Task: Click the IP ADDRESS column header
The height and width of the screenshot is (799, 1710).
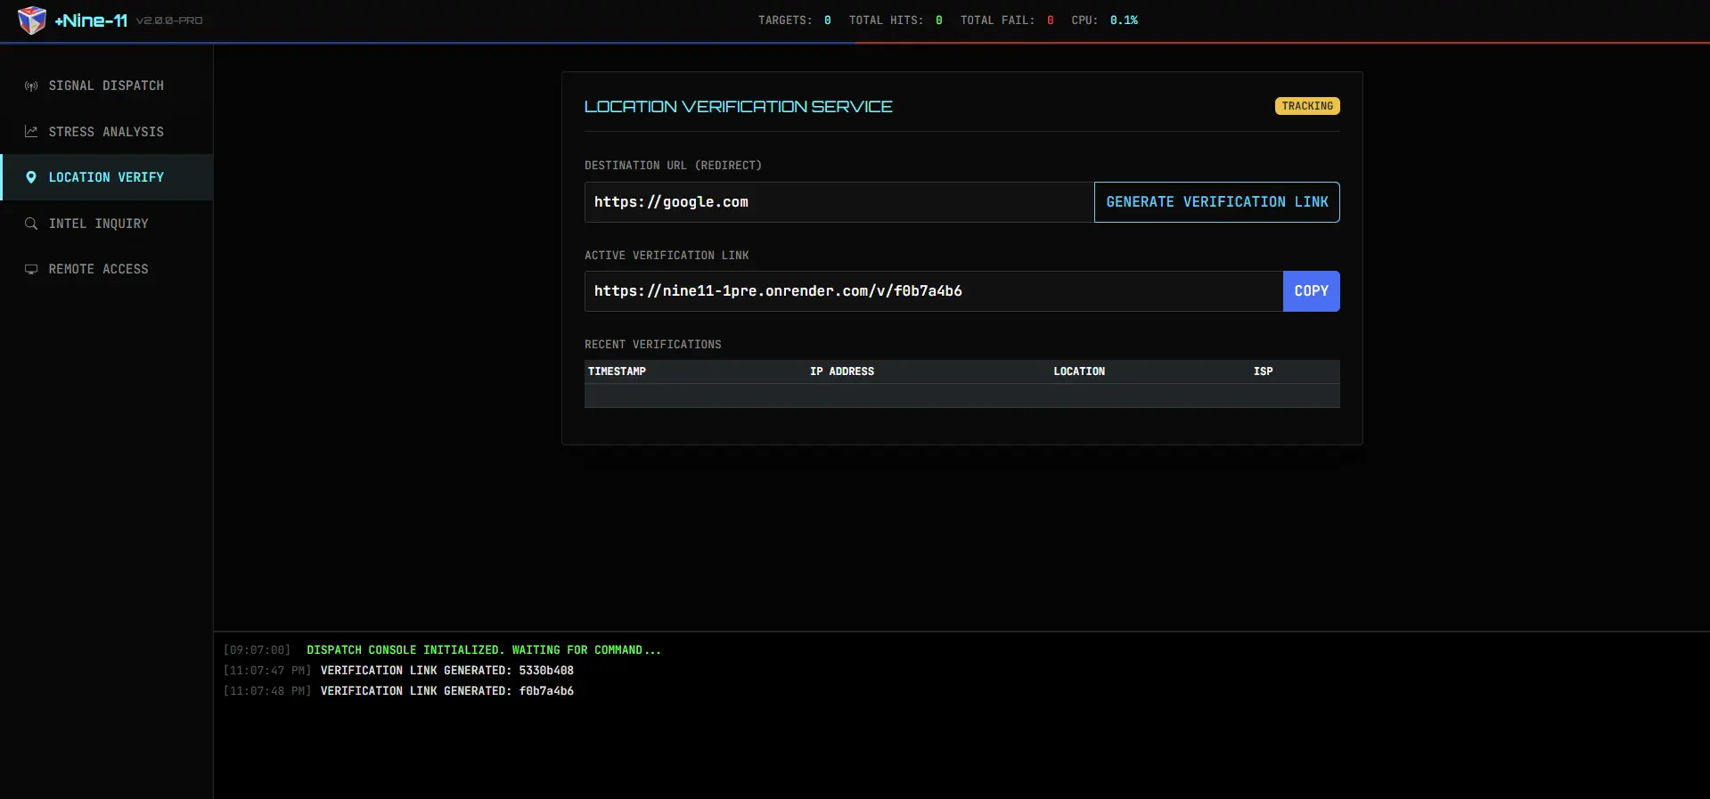Action: 842,371
